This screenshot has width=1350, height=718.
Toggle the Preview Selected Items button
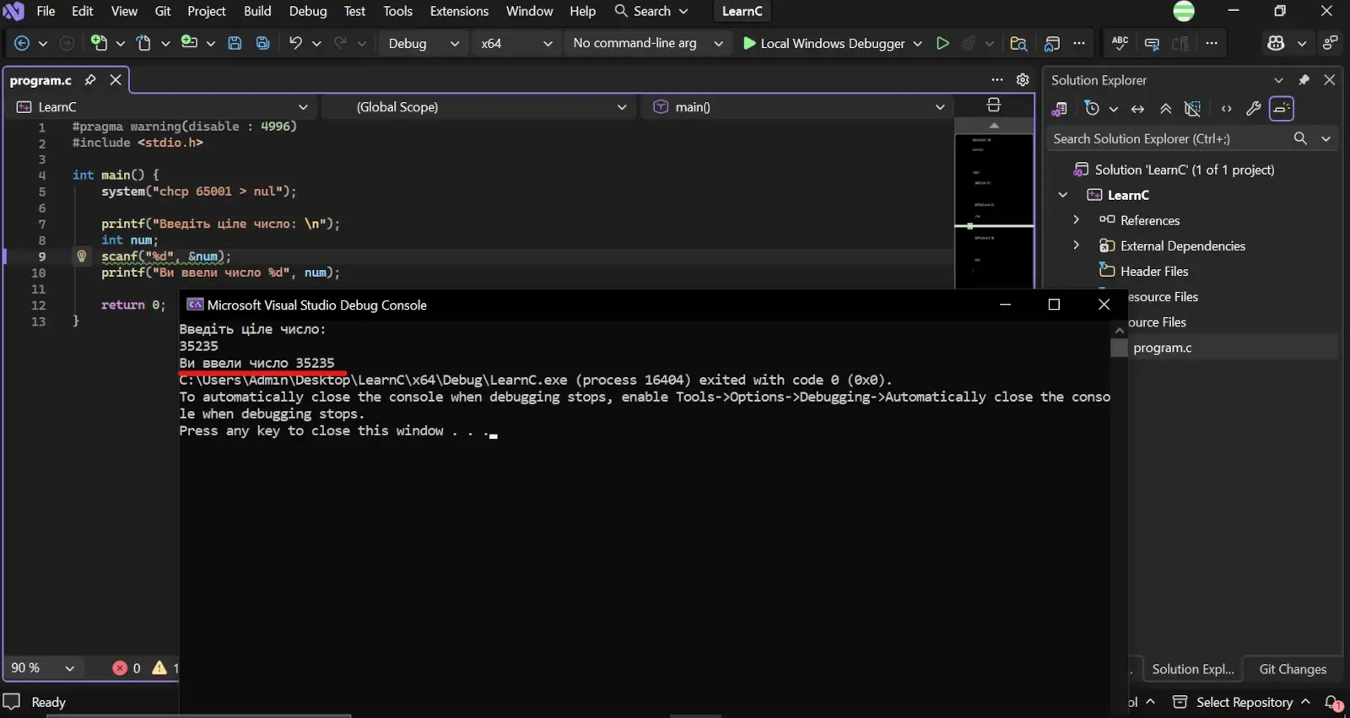click(x=1281, y=109)
